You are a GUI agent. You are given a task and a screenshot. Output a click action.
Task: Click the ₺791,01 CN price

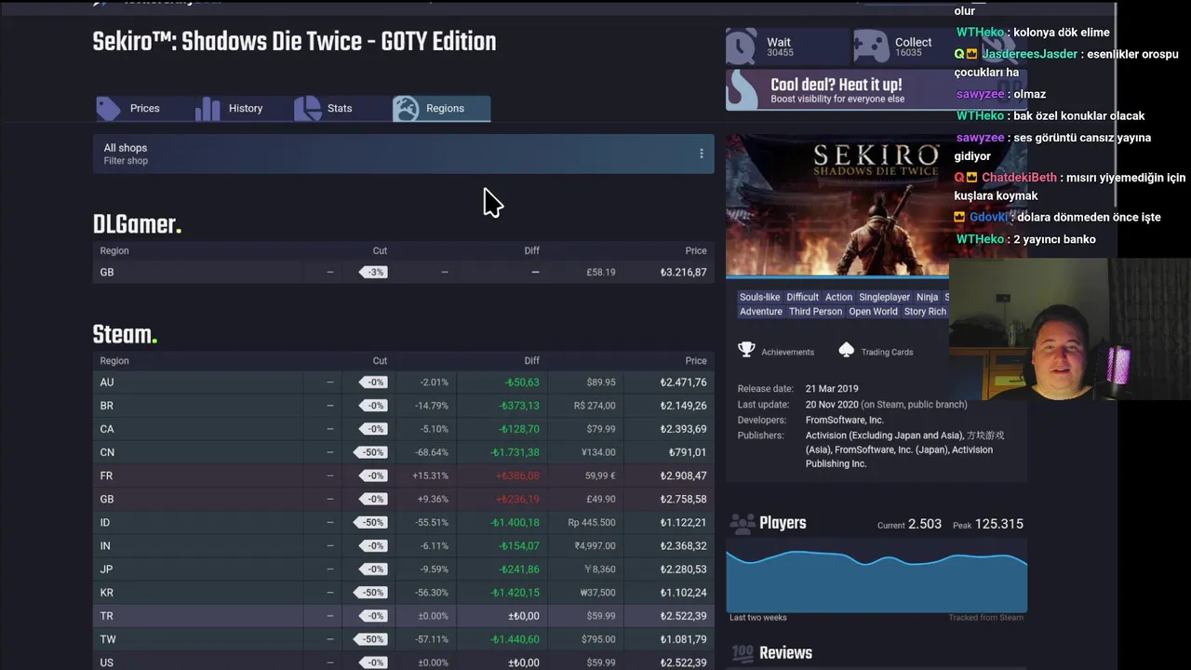click(x=688, y=452)
